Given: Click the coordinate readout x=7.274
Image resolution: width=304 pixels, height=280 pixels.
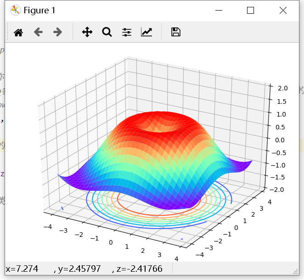Looking at the screenshot, I should [22, 269].
